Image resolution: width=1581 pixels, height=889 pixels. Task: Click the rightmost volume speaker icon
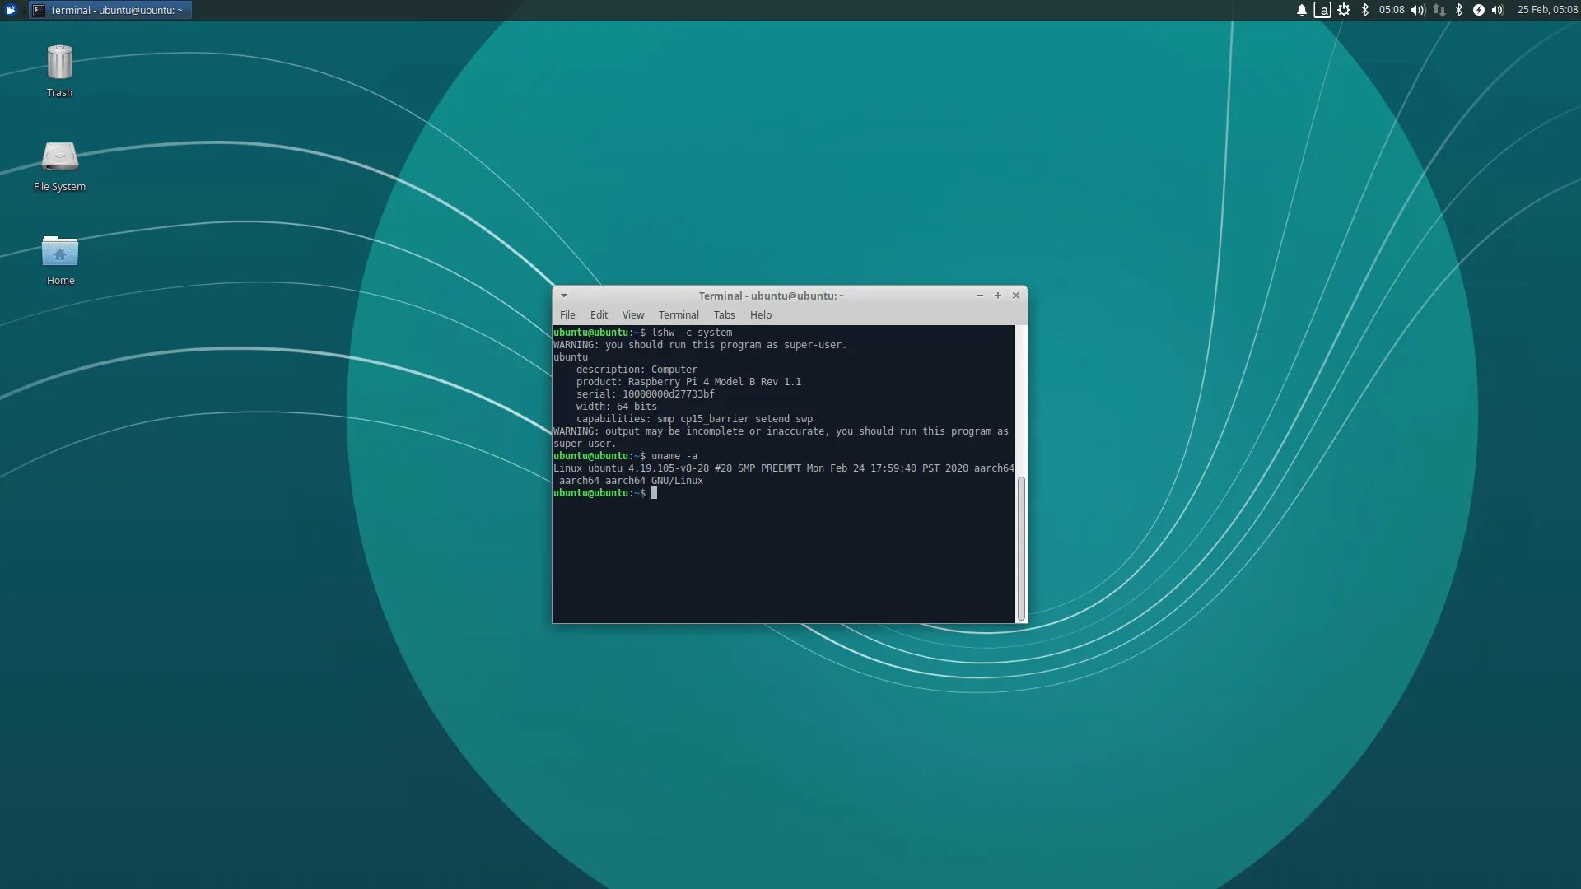pos(1498,10)
